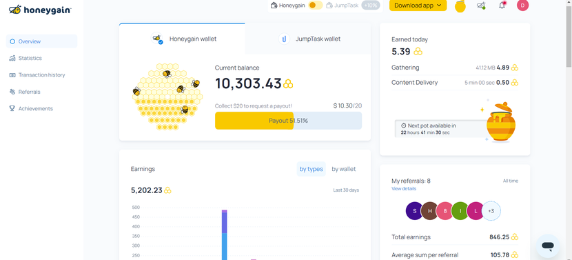Select earnings by types
572x260 pixels.
pos(311,169)
